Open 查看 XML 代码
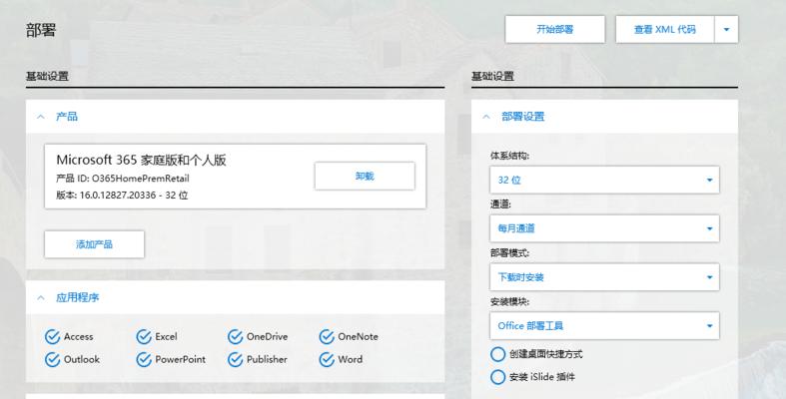The width and height of the screenshot is (786, 399). (665, 30)
